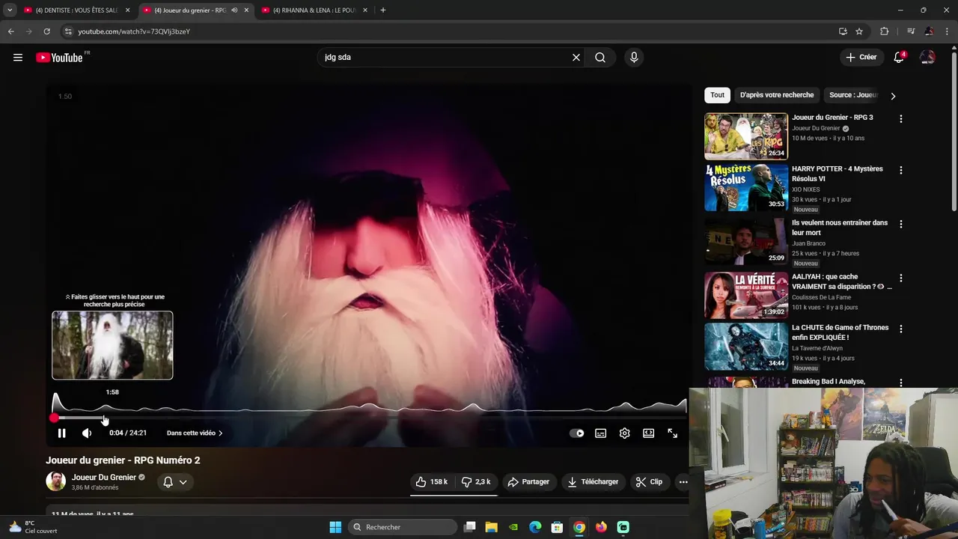This screenshot has height=539, width=958.
Task: Select the Tout filter chip
Action: (x=717, y=95)
